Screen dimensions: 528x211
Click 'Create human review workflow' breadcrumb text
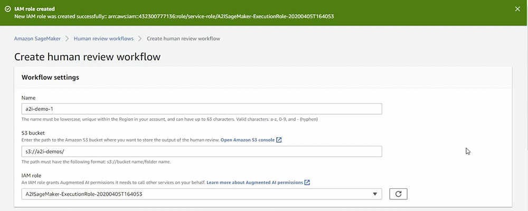(184, 38)
